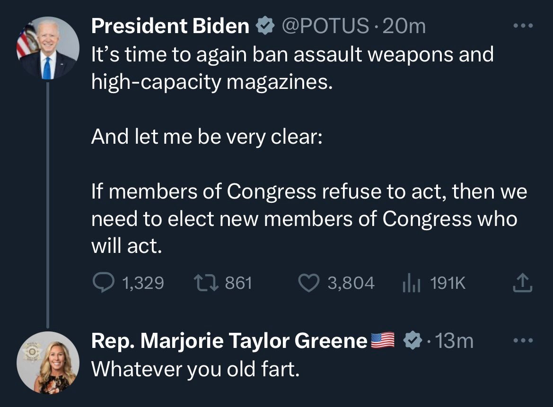Expand more options menu on Greene's reply
This screenshot has height=407, width=553.
point(523,340)
